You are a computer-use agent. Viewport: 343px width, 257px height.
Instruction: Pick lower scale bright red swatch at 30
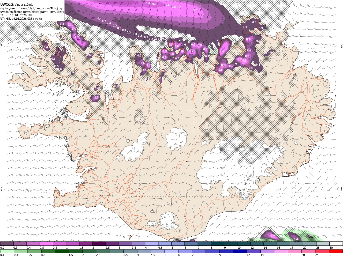336,251
